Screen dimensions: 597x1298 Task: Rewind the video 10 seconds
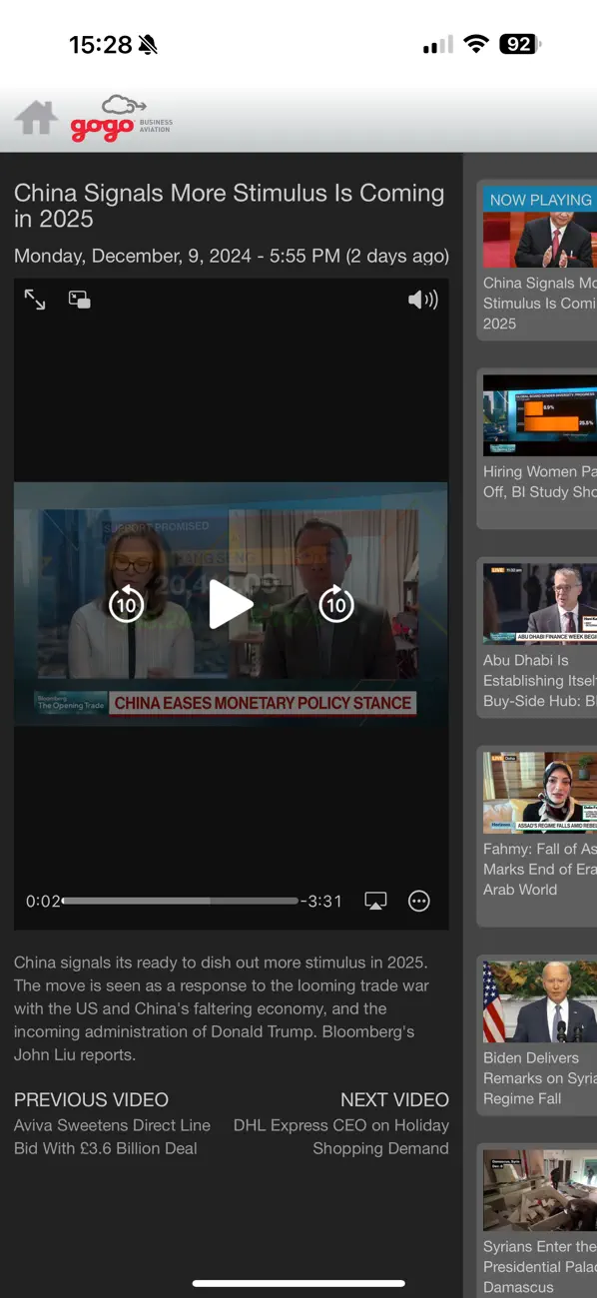[x=126, y=603]
